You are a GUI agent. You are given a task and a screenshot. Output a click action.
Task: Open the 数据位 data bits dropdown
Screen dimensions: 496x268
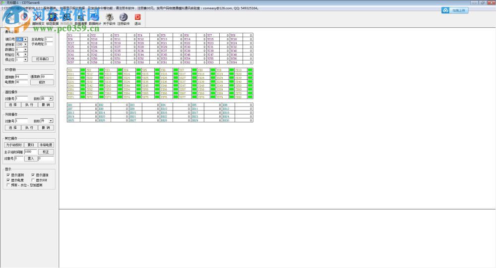click(x=25, y=50)
